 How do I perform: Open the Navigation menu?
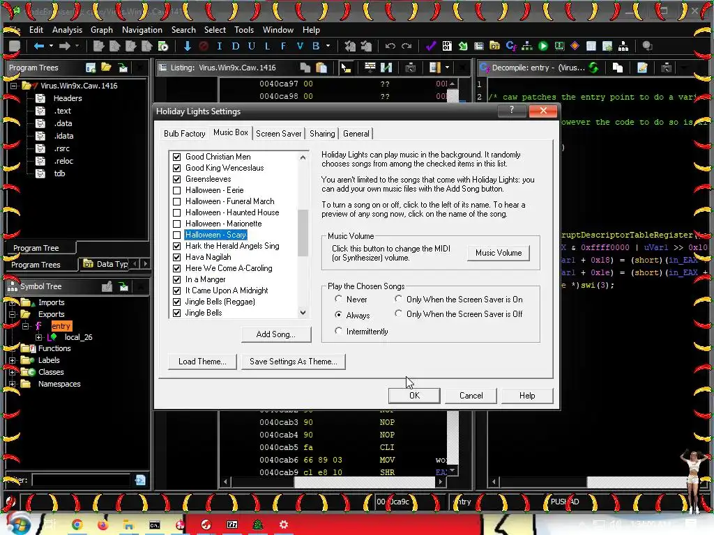coord(142,30)
